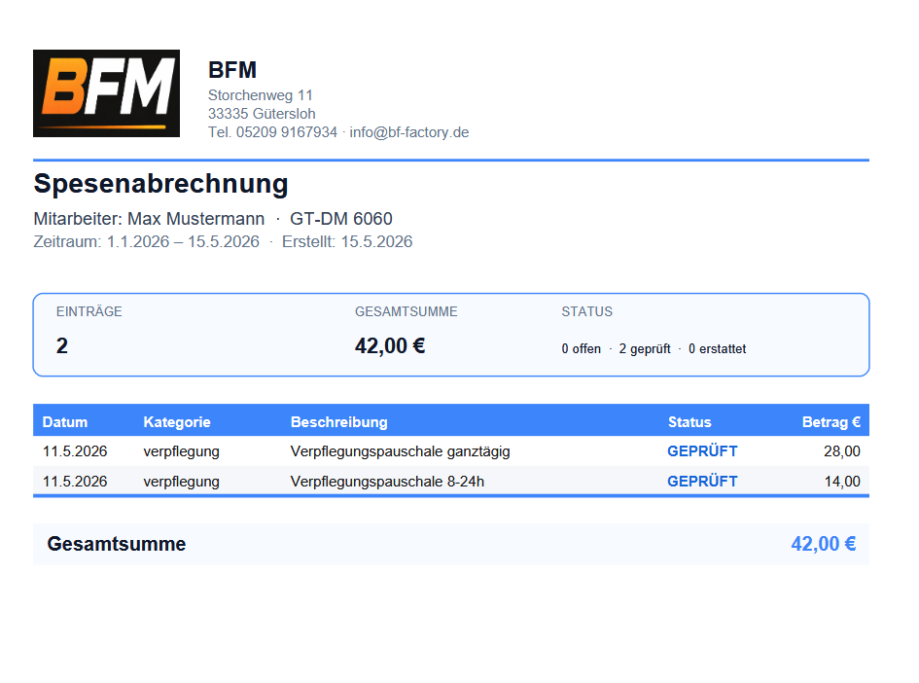Click the Spesenabrechnung heading
This screenshot has height=683, width=919.
[x=160, y=184]
